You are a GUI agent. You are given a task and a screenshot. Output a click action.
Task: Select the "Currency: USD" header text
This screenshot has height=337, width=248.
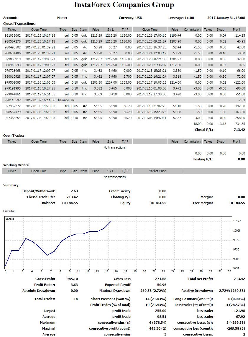tap(130, 18)
